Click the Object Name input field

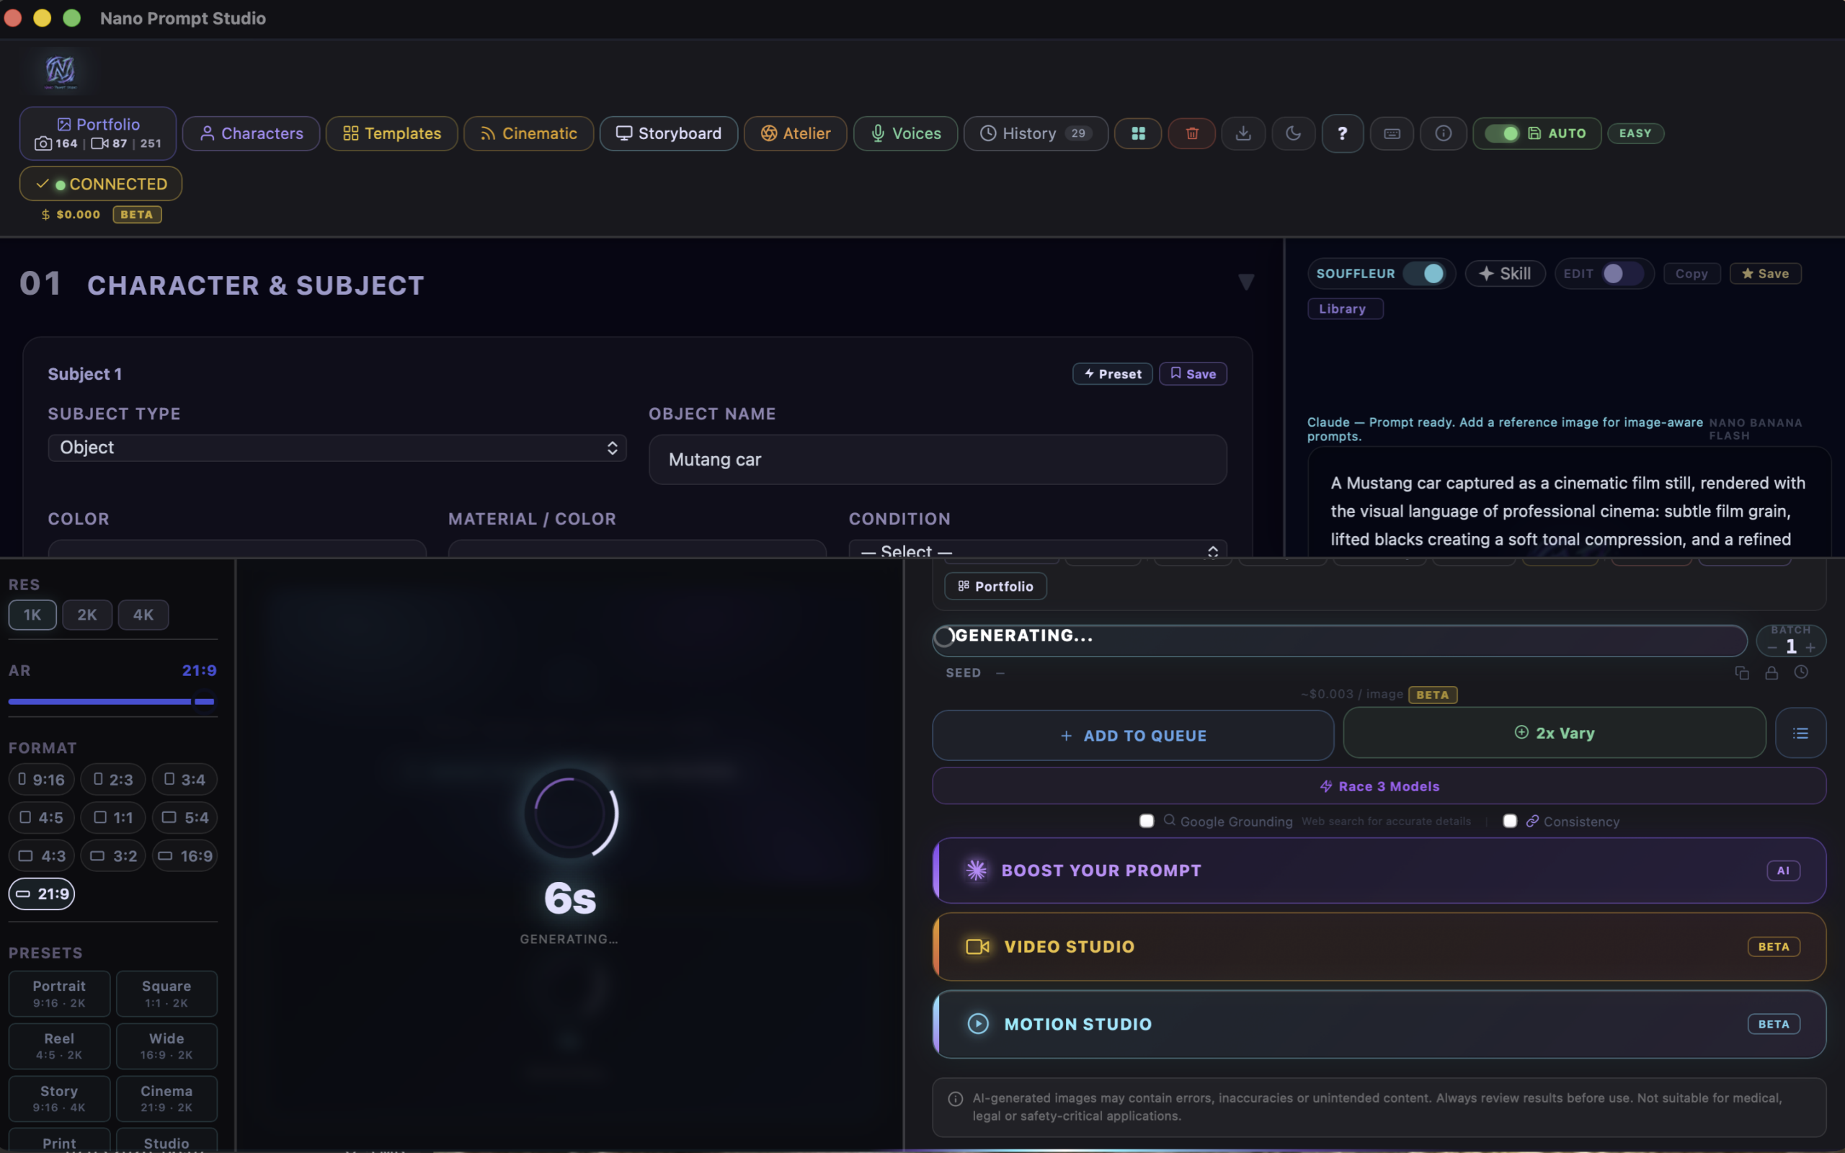[937, 460]
